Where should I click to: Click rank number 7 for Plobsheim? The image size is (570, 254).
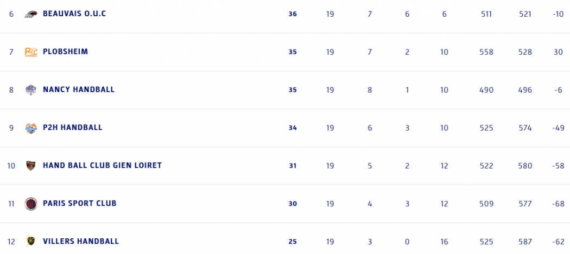(11, 52)
